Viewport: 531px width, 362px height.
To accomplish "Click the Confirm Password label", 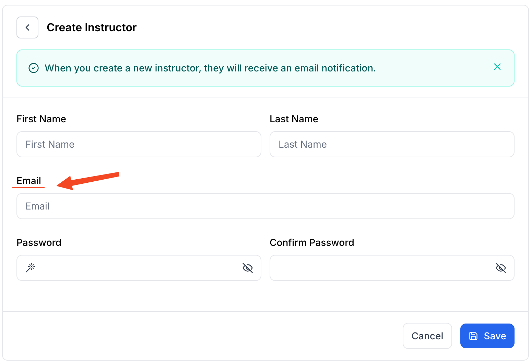I will point(312,242).
